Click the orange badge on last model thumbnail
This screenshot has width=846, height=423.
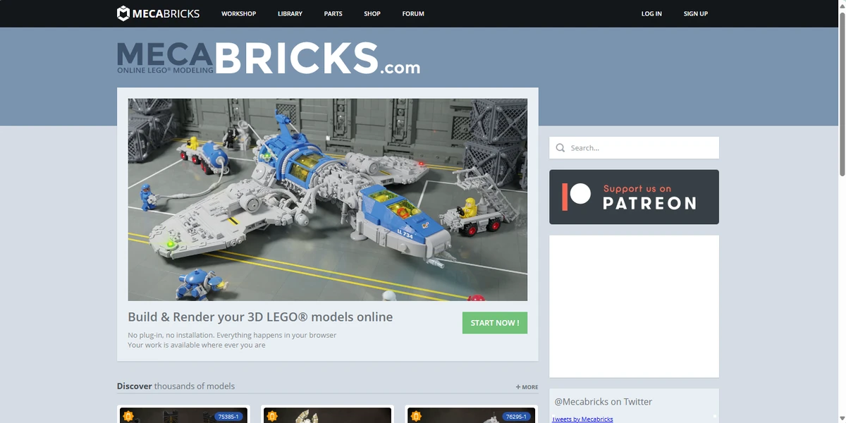415,416
